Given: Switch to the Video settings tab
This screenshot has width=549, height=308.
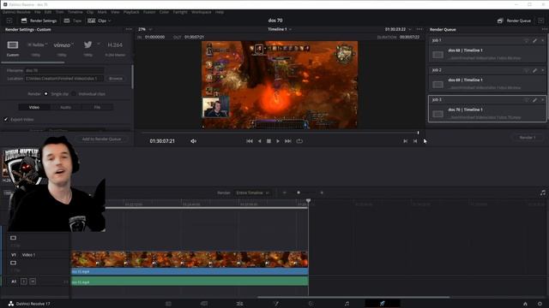Looking at the screenshot, I should 34,107.
